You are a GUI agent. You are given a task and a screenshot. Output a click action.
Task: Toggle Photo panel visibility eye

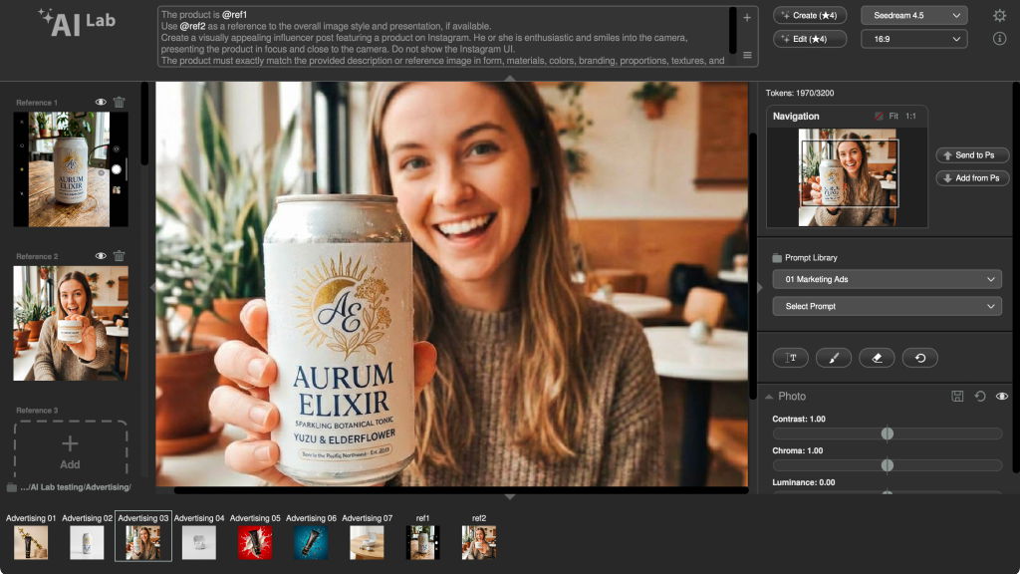[1002, 397]
